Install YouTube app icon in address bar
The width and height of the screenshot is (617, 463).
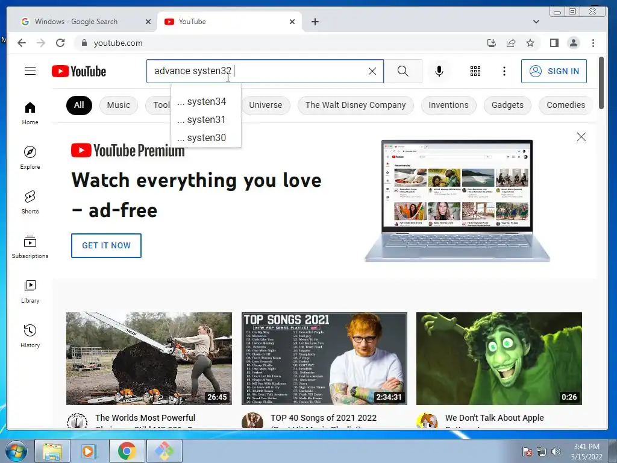pyautogui.click(x=492, y=43)
